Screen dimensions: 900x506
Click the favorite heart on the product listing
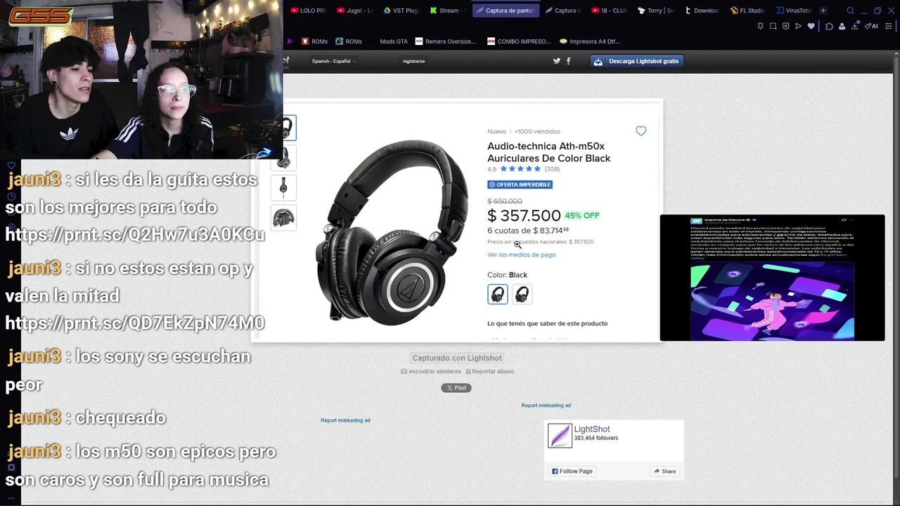(x=641, y=131)
